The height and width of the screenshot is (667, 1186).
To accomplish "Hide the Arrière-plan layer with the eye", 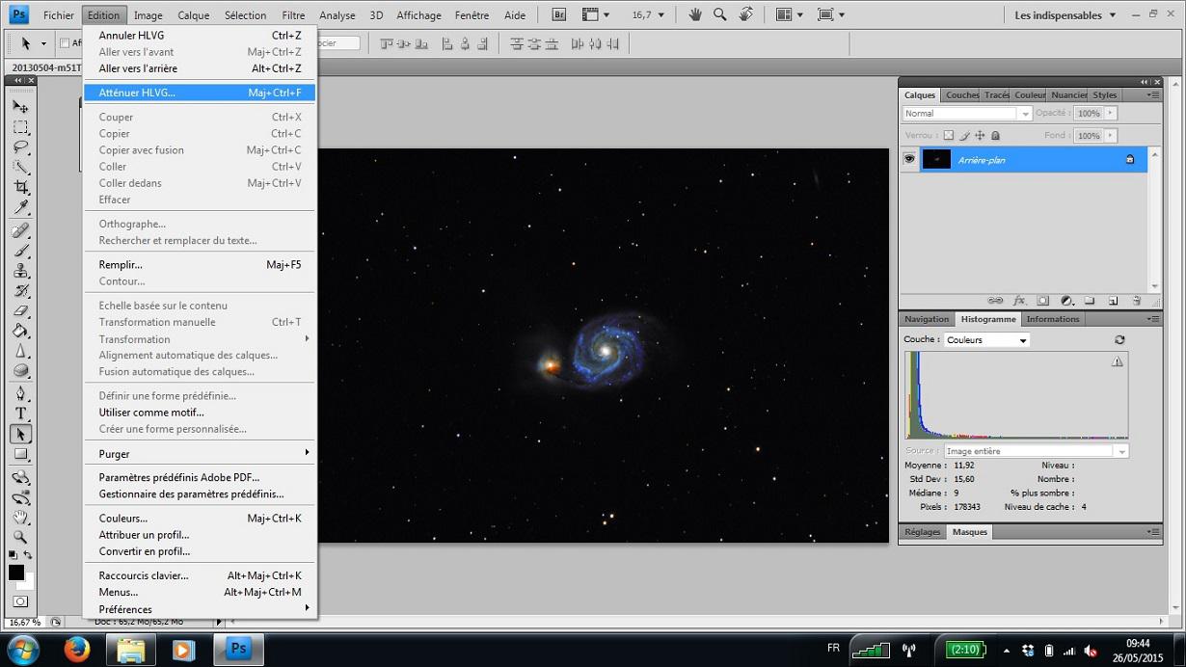I will [x=909, y=160].
